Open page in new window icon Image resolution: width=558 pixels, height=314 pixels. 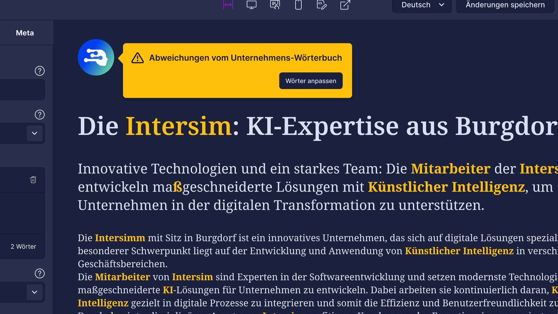tap(345, 5)
